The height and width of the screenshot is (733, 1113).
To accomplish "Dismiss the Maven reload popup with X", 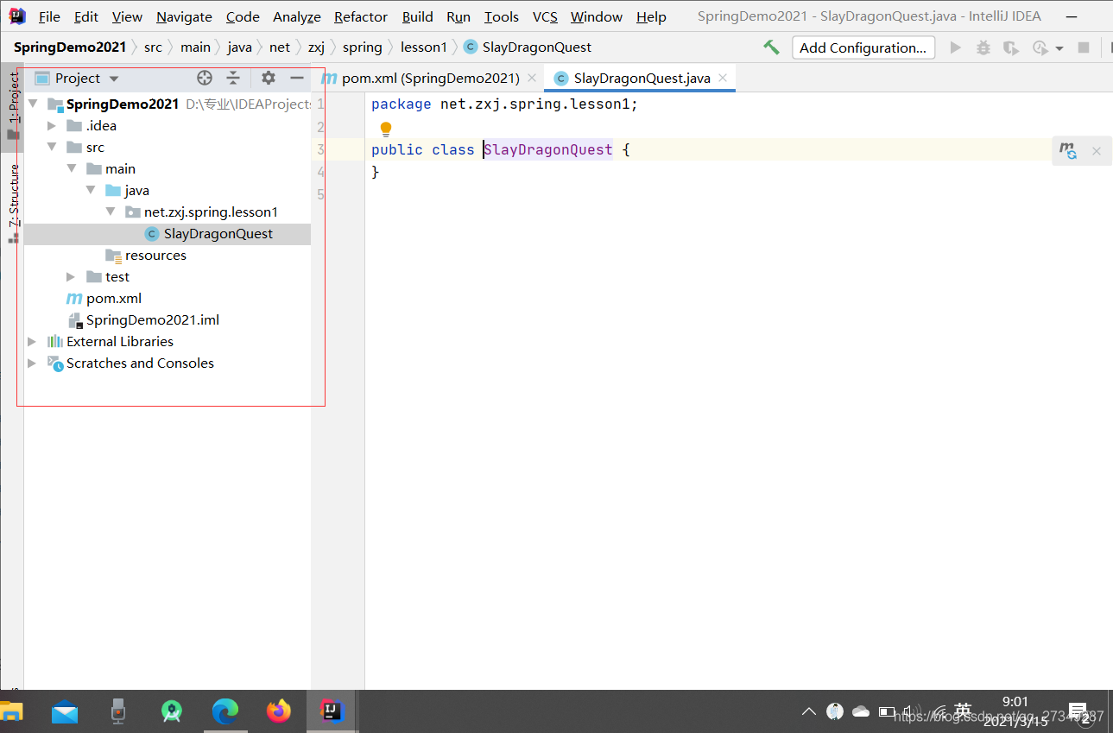I will [x=1097, y=151].
